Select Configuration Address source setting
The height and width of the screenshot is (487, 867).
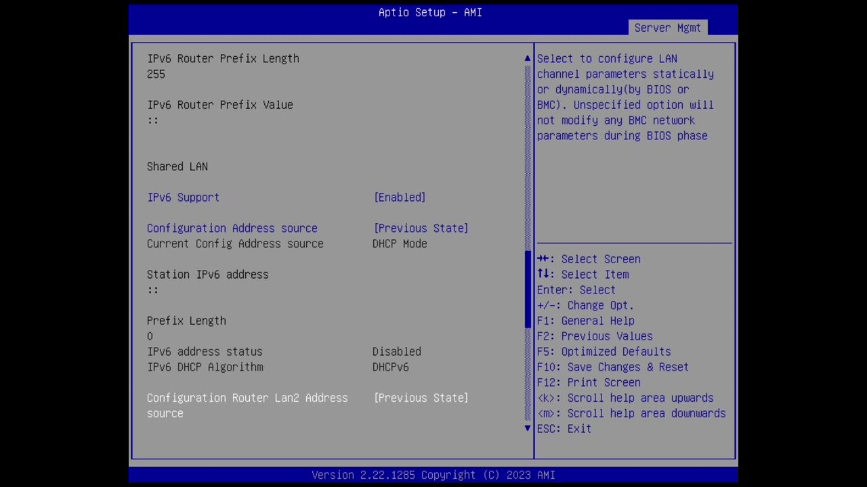[232, 228]
